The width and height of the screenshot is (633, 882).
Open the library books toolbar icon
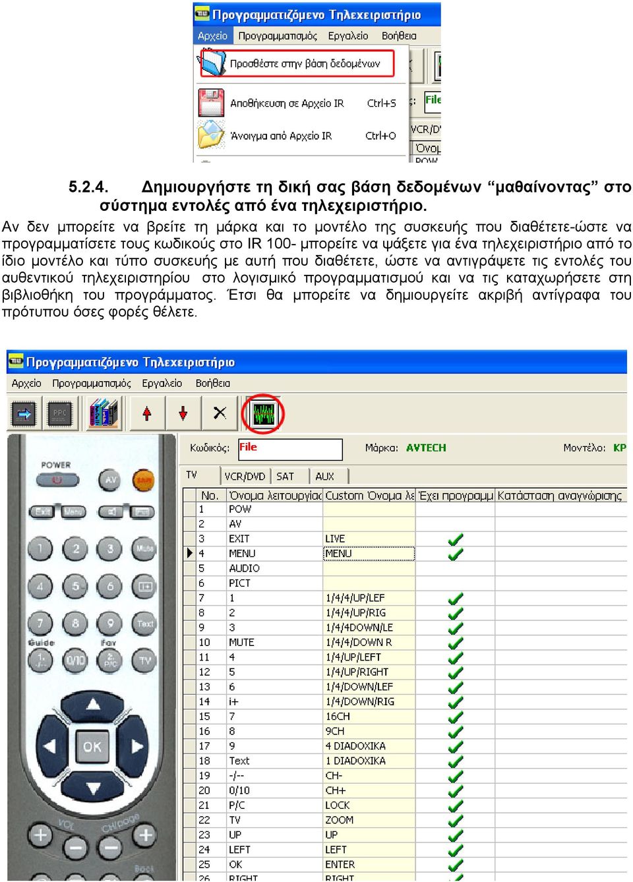(103, 414)
